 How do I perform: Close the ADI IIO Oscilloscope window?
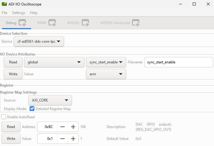tap(208, 4)
